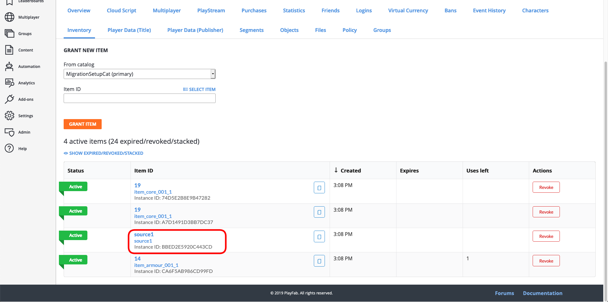Open the Virtual Currency tab
The width and height of the screenshot is (608, 302).
tap(408, 10)
